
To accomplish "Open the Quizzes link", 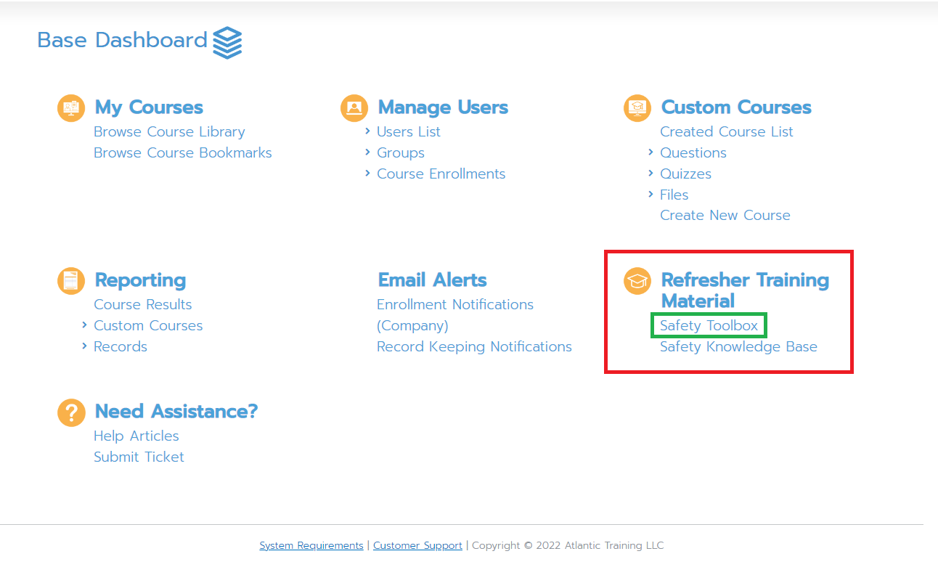I will (x=686, y=174).
